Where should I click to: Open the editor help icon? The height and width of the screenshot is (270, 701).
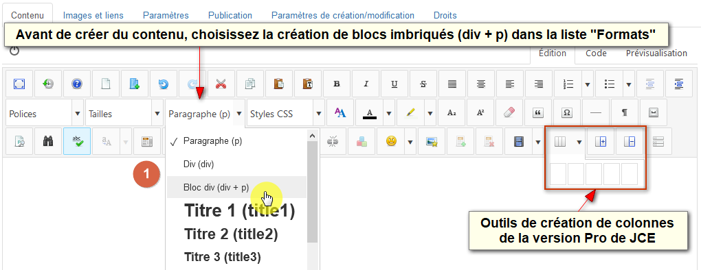tap(77, 84)
